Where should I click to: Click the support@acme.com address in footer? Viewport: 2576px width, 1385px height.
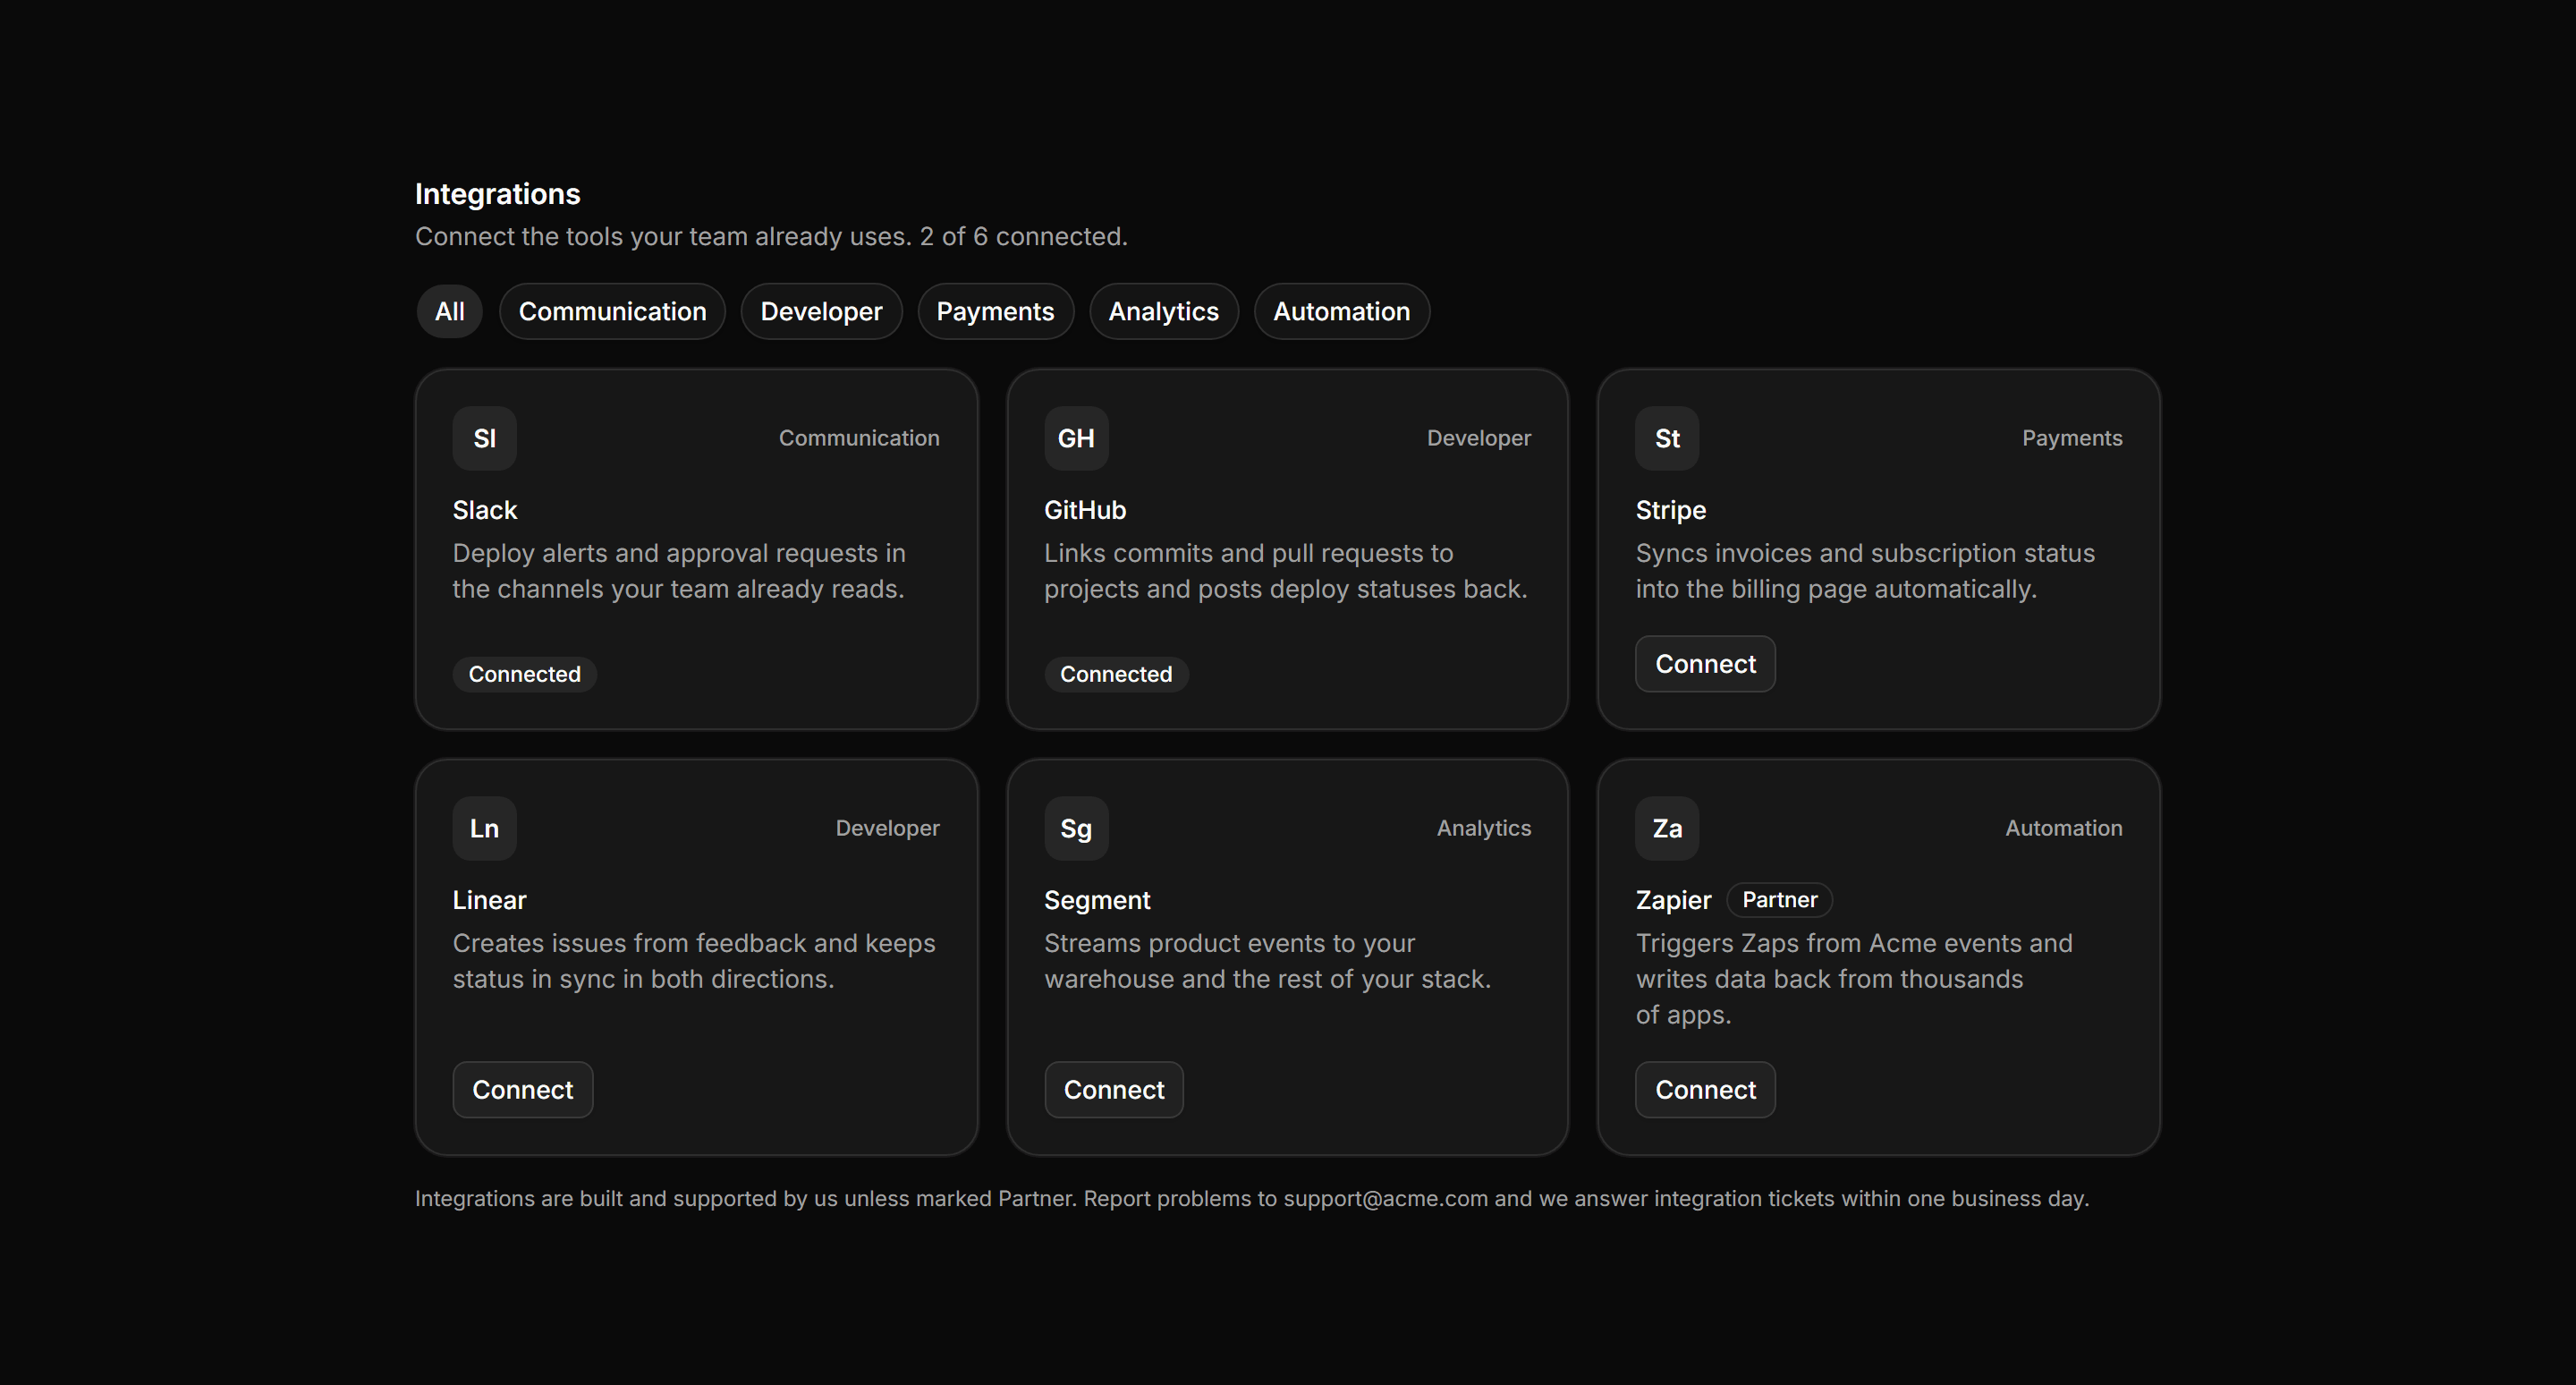1385,1199
